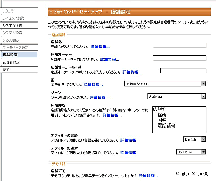Open 詳細情報 link for 店舗住所
217x181 pixels.
[112, 115]
